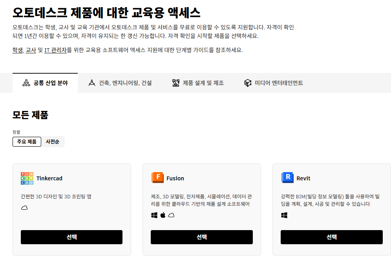Select Revit with its 선택 button
This screenshot has width=391, height=265.
click(332, 237)
